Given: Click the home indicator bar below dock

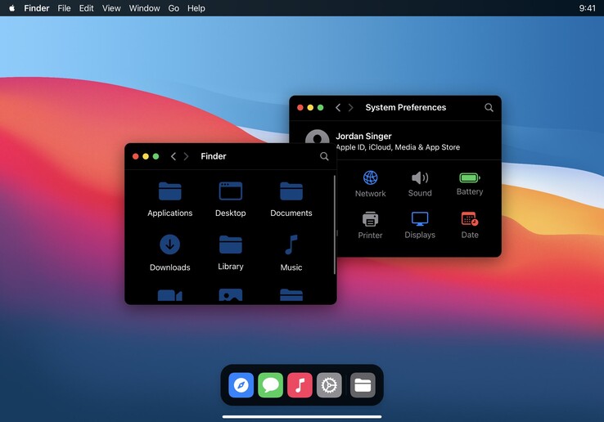Looking at the screenshot, I should pyautogui.click(x=302, y=416).
